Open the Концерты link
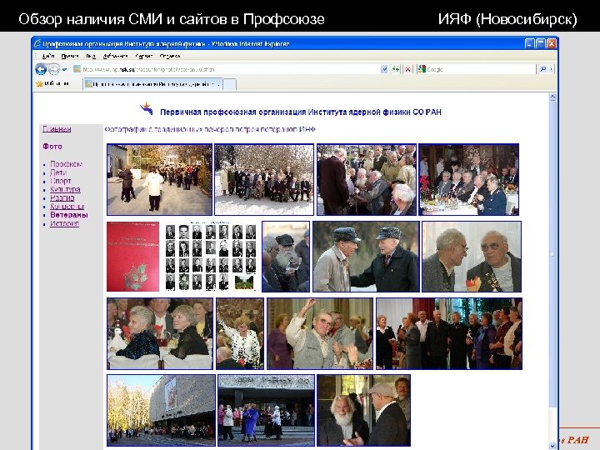 pos(67,207)
